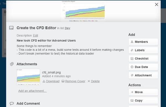
Task: Edit the card description
Action: (35, 35)
